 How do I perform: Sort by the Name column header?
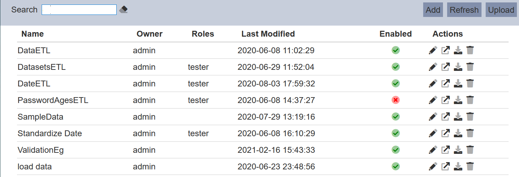click(x=32, y=34)
